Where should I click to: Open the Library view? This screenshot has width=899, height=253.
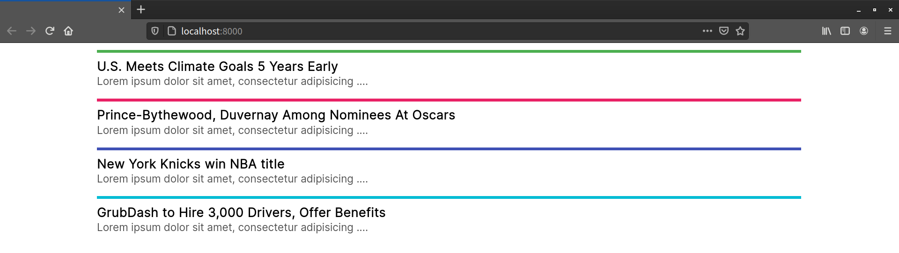tap(826, 31)
